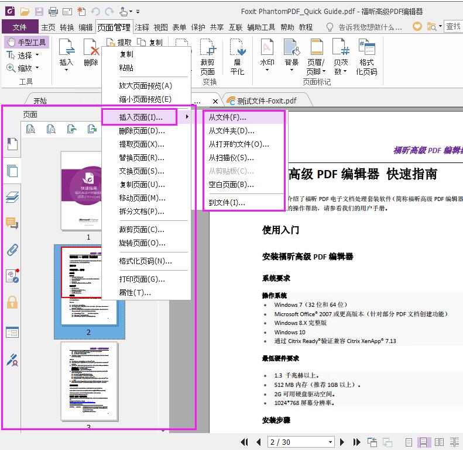Open the Security lock panel
Screen dimensions: 463x450
click(12, 302)
